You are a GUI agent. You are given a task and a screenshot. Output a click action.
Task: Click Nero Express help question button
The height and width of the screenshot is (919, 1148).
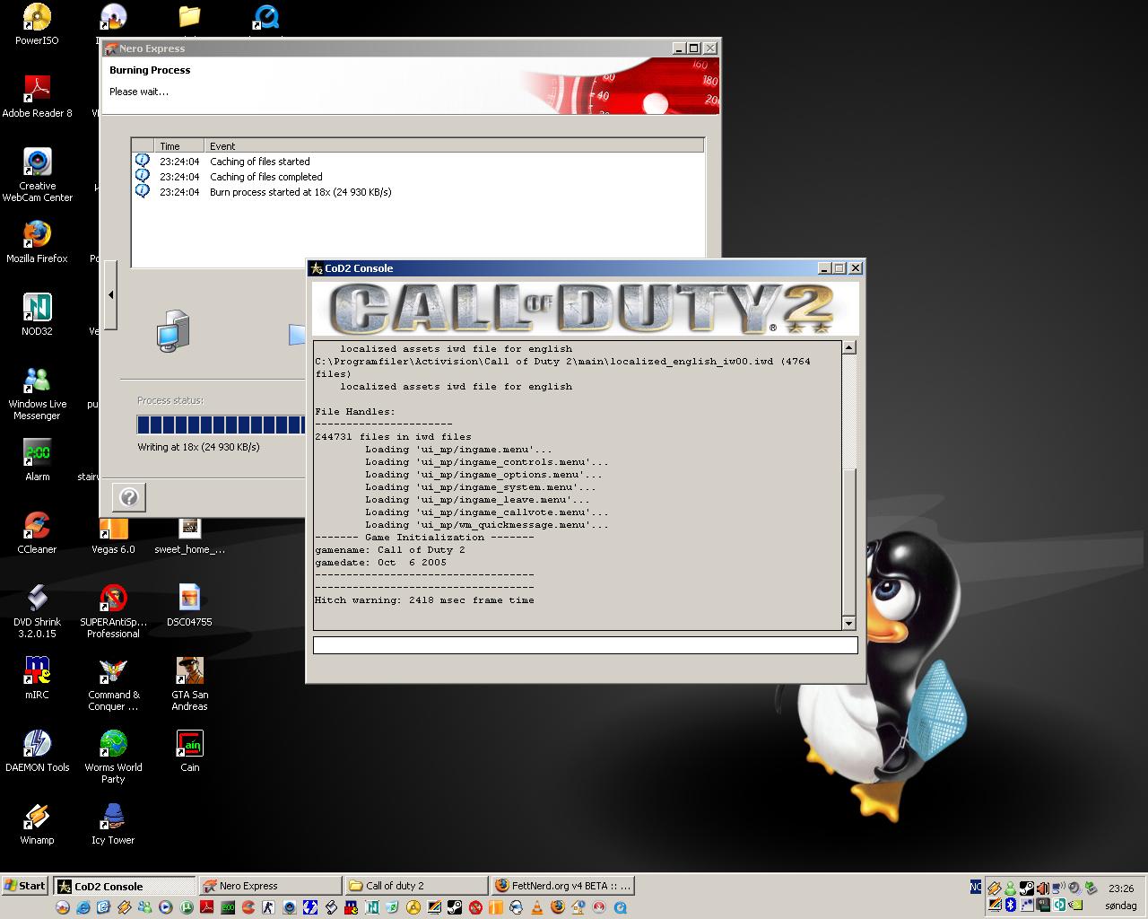pos(128,497)
